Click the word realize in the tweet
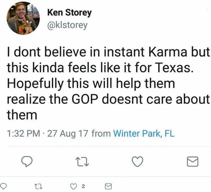 (x=26, y=99)
